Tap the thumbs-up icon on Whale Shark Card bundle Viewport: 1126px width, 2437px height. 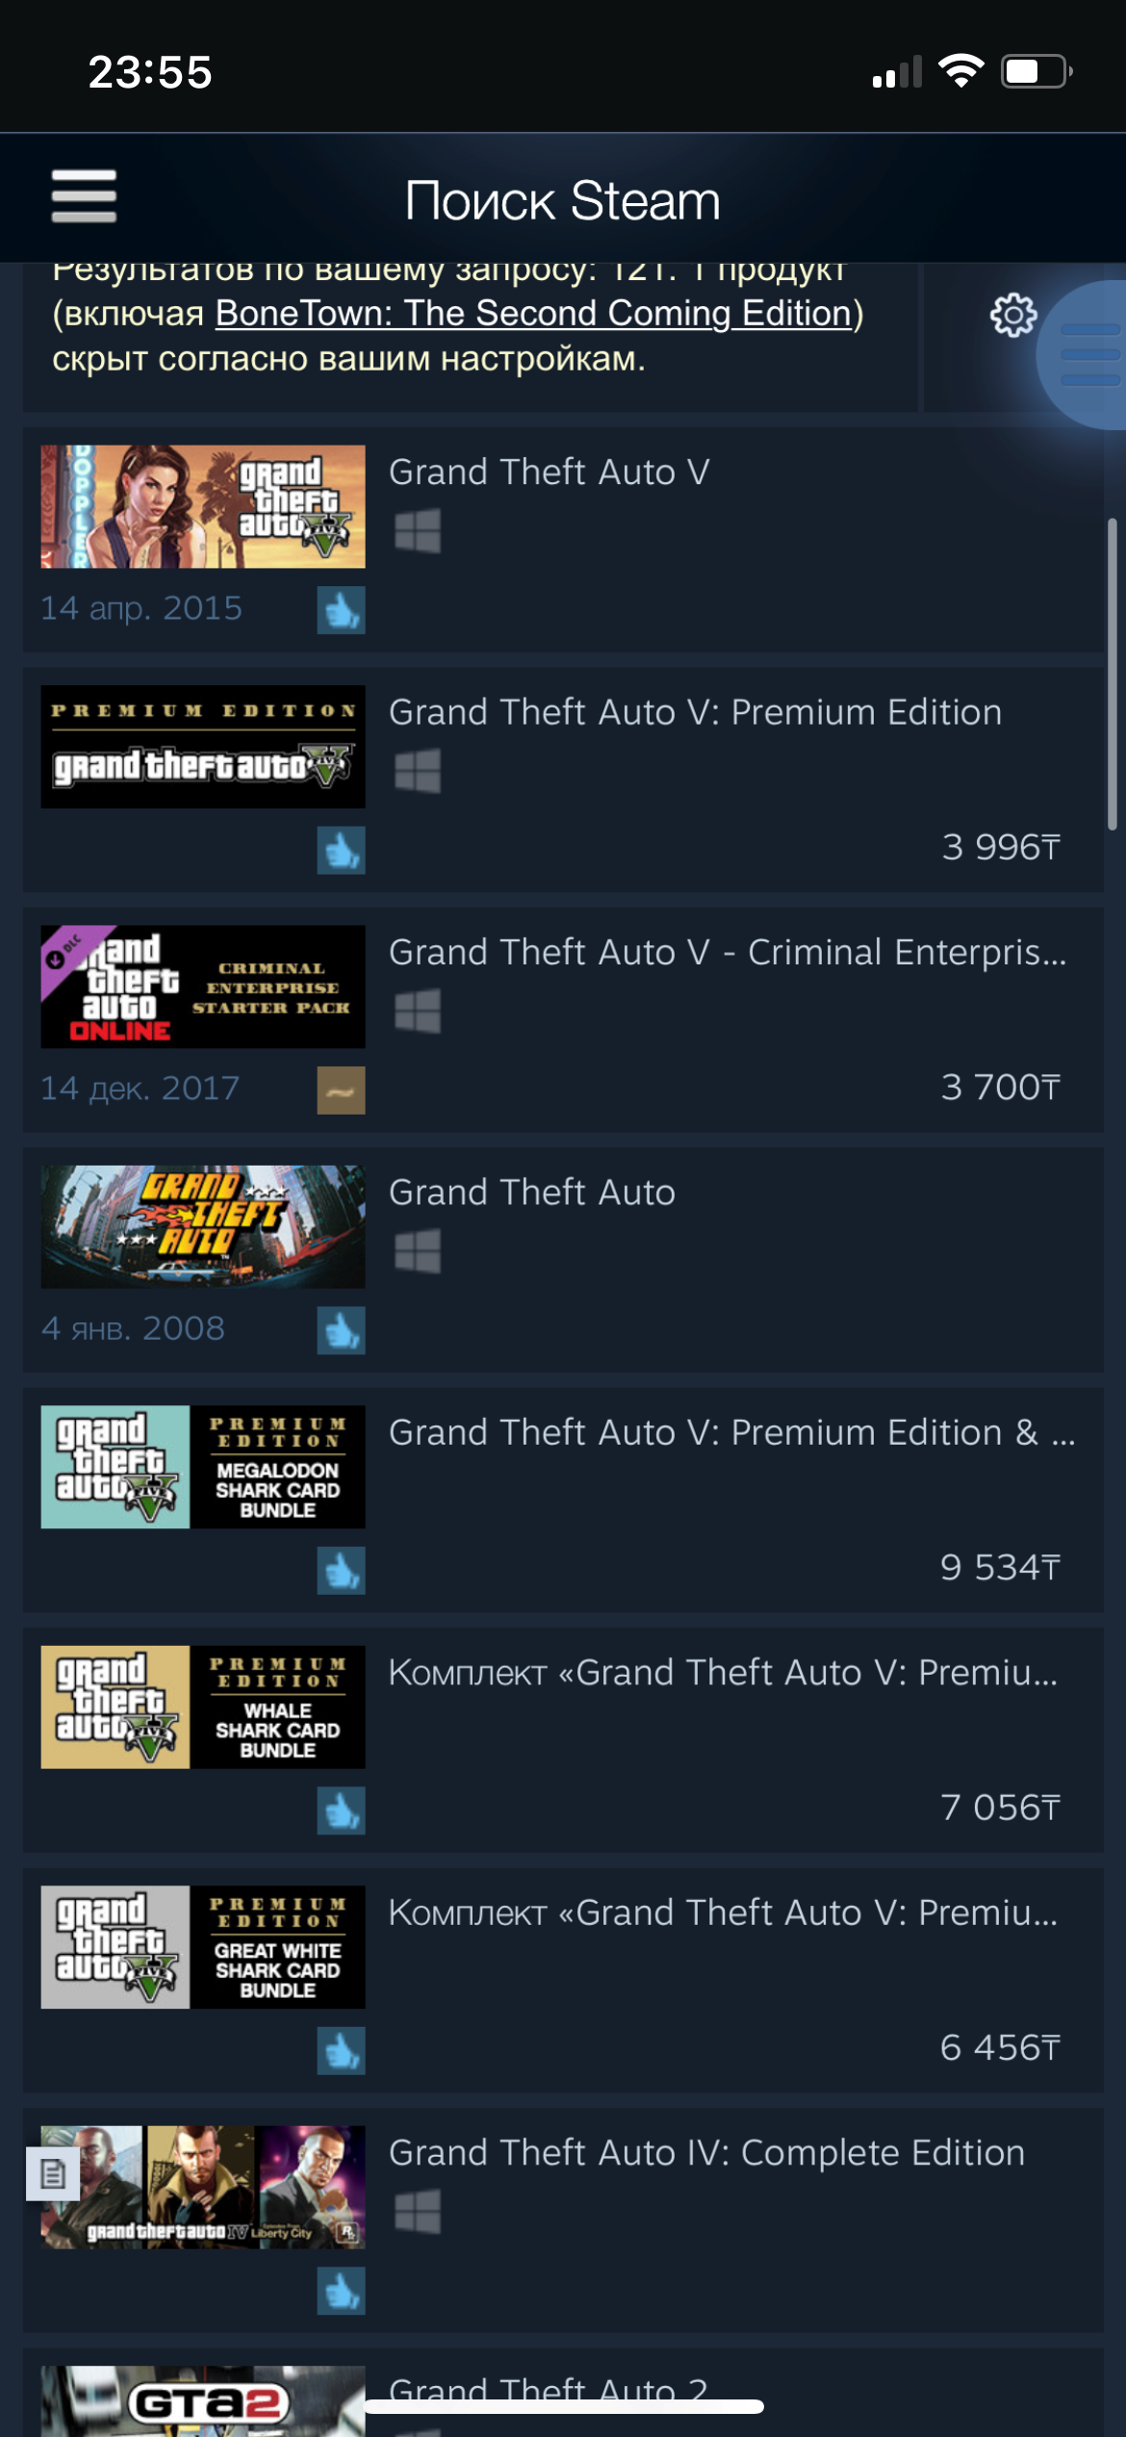click(342, 1810)
